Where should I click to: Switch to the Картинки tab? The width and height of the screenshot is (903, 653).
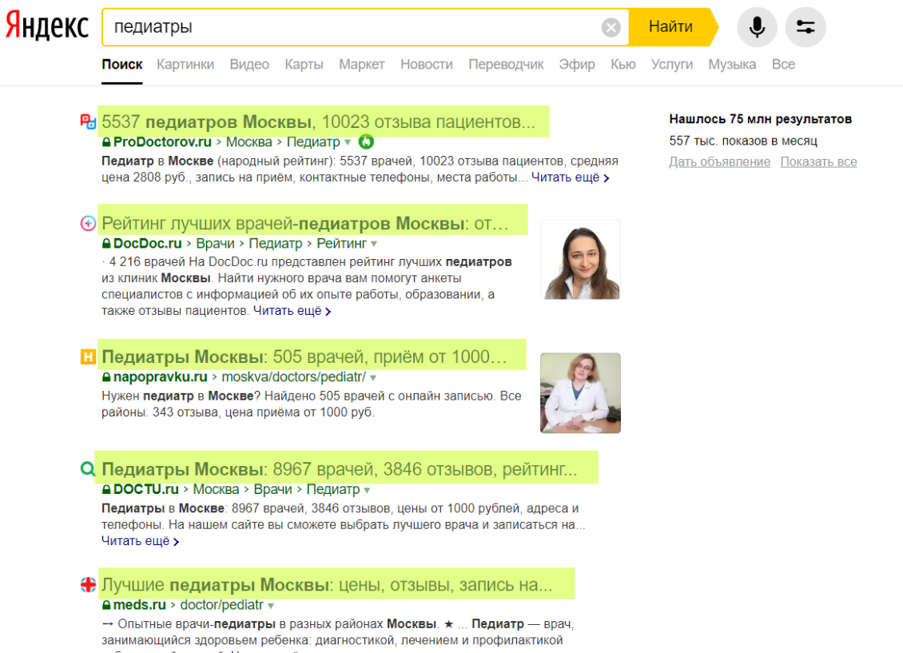click(185, 65)
